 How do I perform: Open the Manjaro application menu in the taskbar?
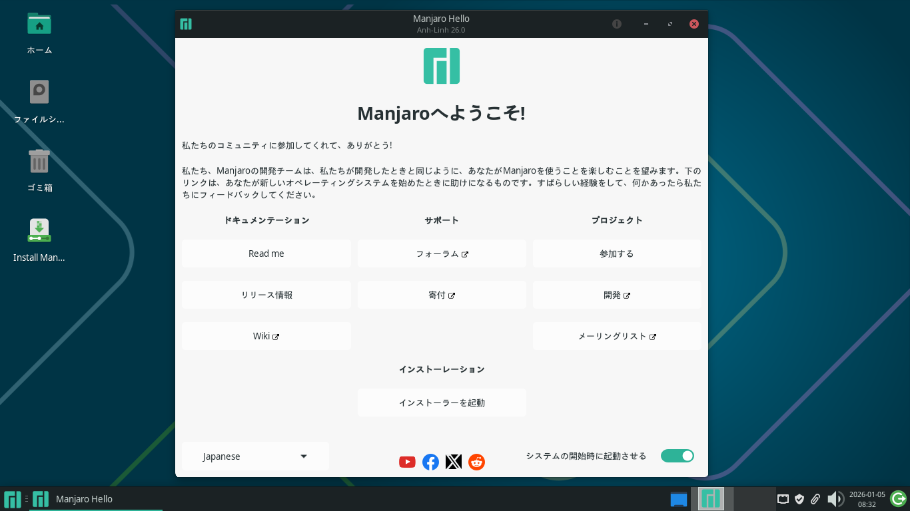(12, 499)
